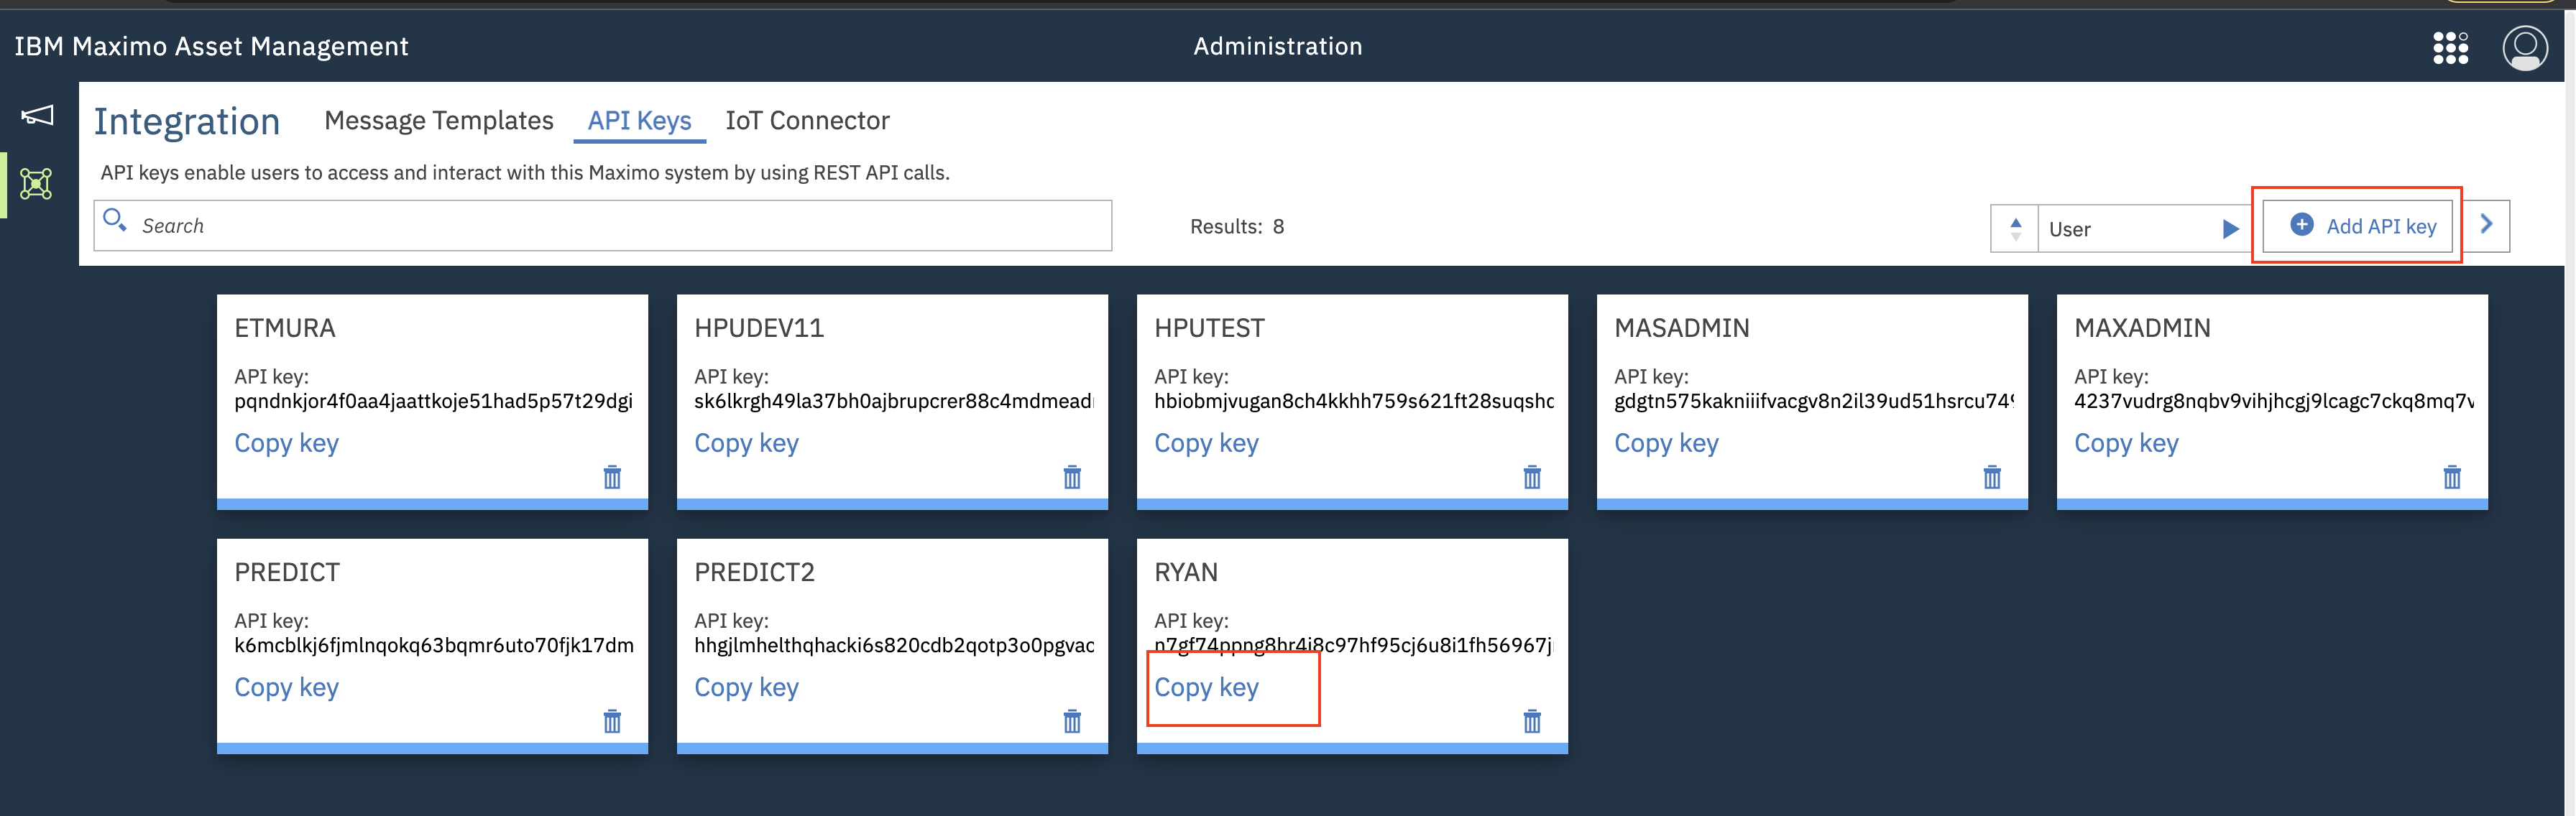Copy key for RYAN
This screenshot has height=816, width=2576.
(1206, 687)
